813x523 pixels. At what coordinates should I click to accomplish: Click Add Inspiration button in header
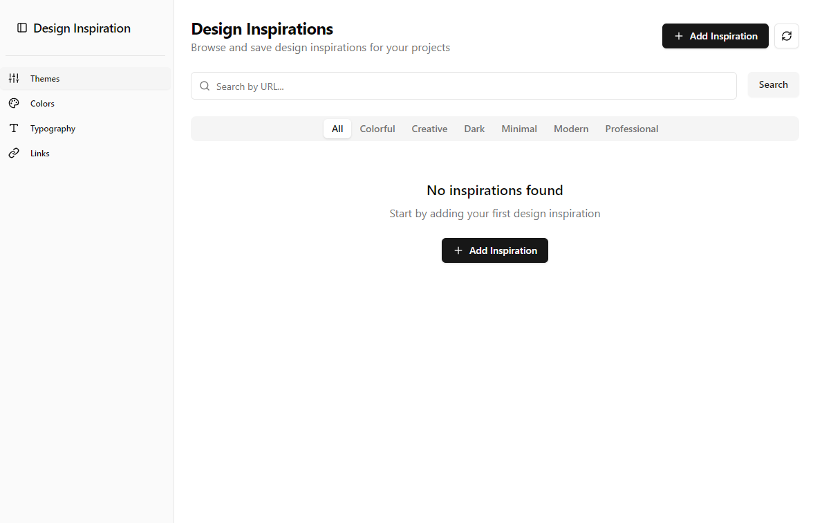click(715, 36)
